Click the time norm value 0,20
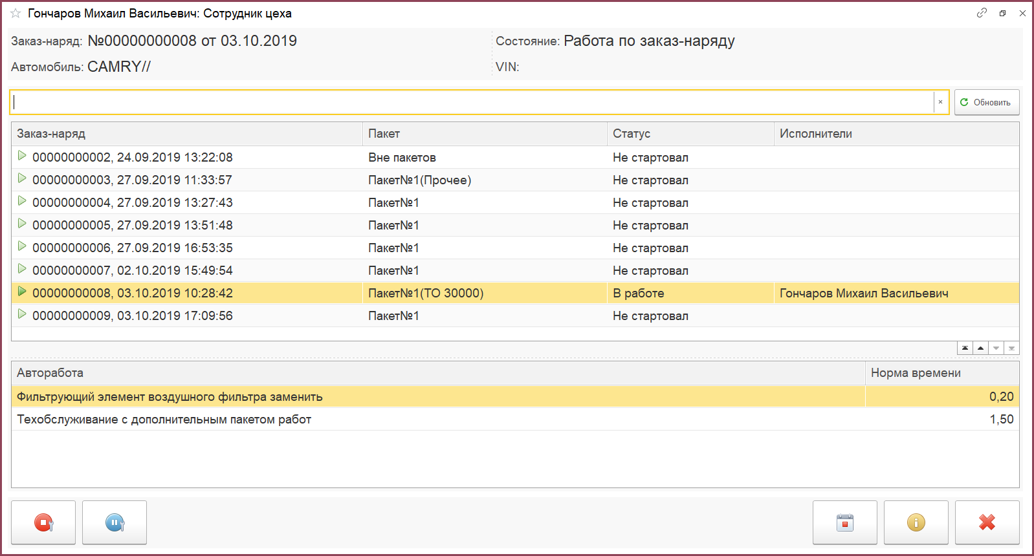 [x=942, y=396]
